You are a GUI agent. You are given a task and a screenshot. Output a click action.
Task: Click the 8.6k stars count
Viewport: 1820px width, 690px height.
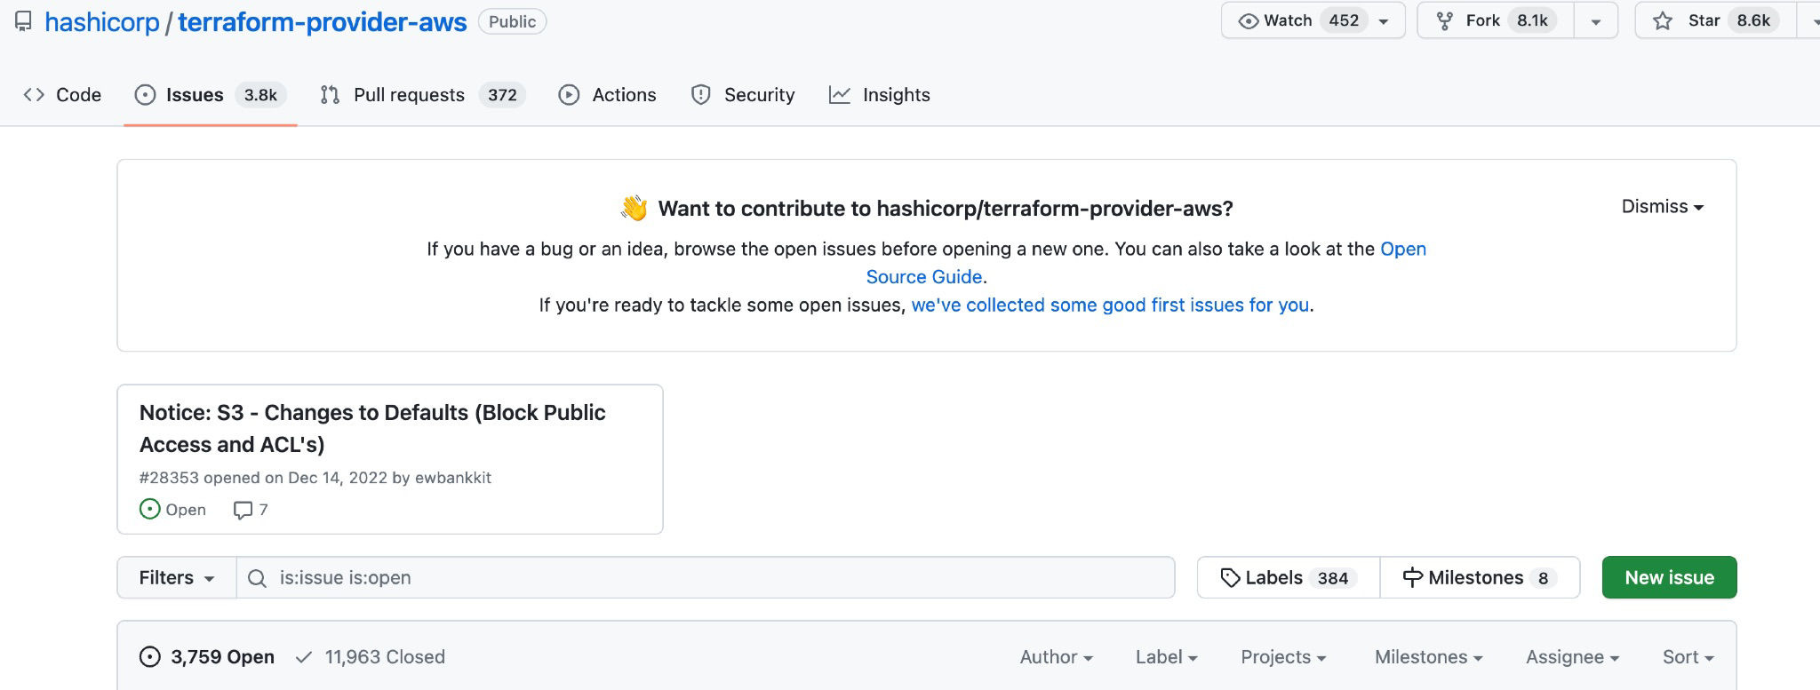pos(1753,20)
